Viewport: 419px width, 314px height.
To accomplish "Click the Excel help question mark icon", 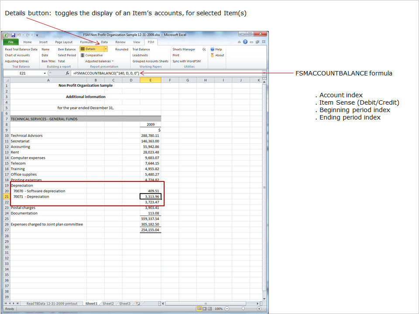I will [x=245, y=42].
